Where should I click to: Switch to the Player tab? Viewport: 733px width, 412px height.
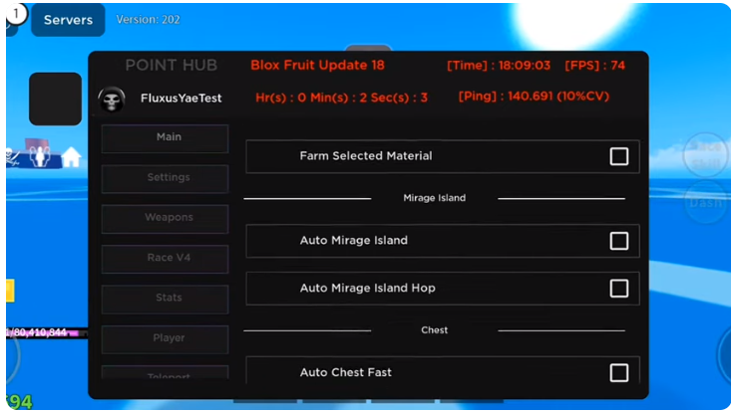165,339
